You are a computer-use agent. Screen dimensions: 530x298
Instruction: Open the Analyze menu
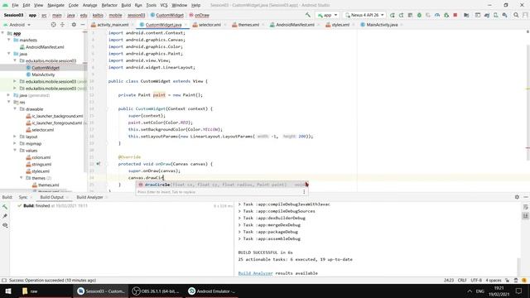pyautogui.click(x=89, y=5)
